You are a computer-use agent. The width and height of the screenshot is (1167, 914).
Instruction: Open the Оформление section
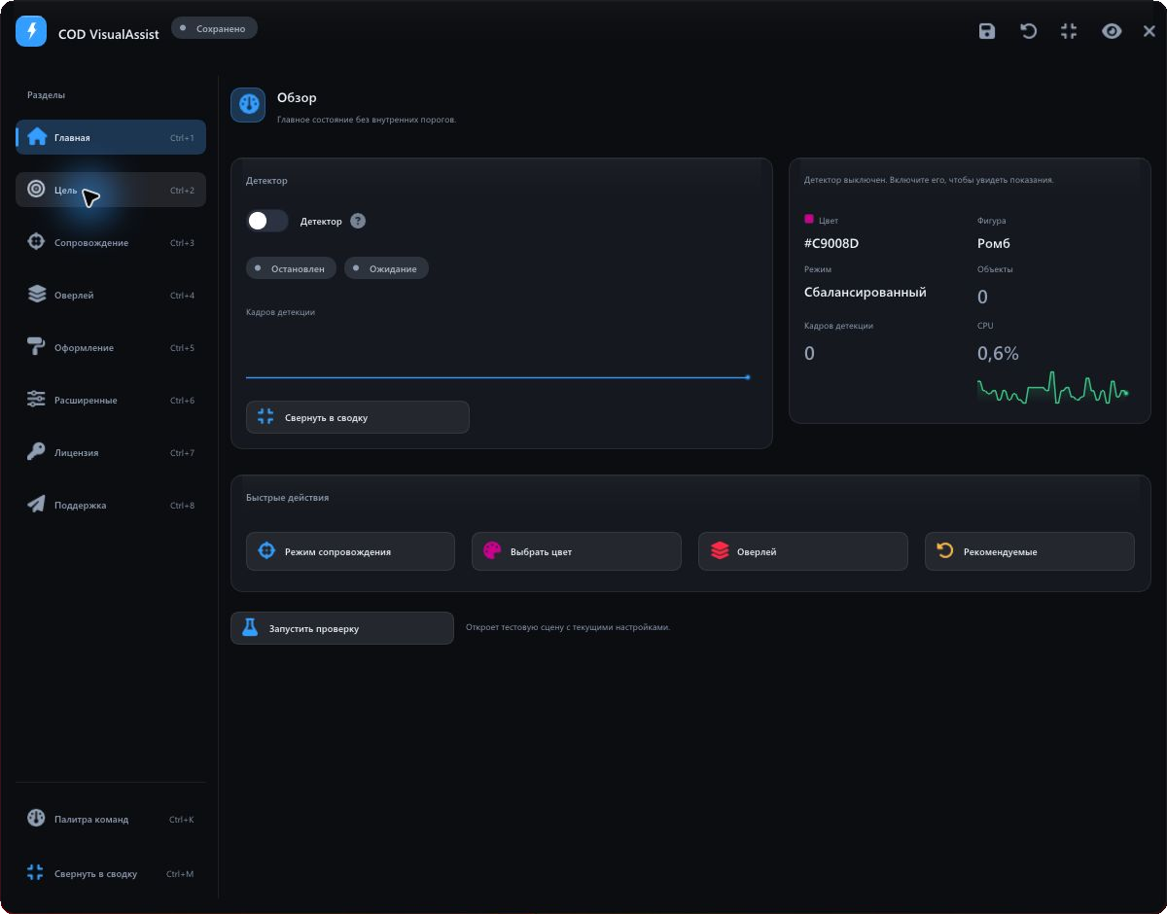click(x=111, y=347)
